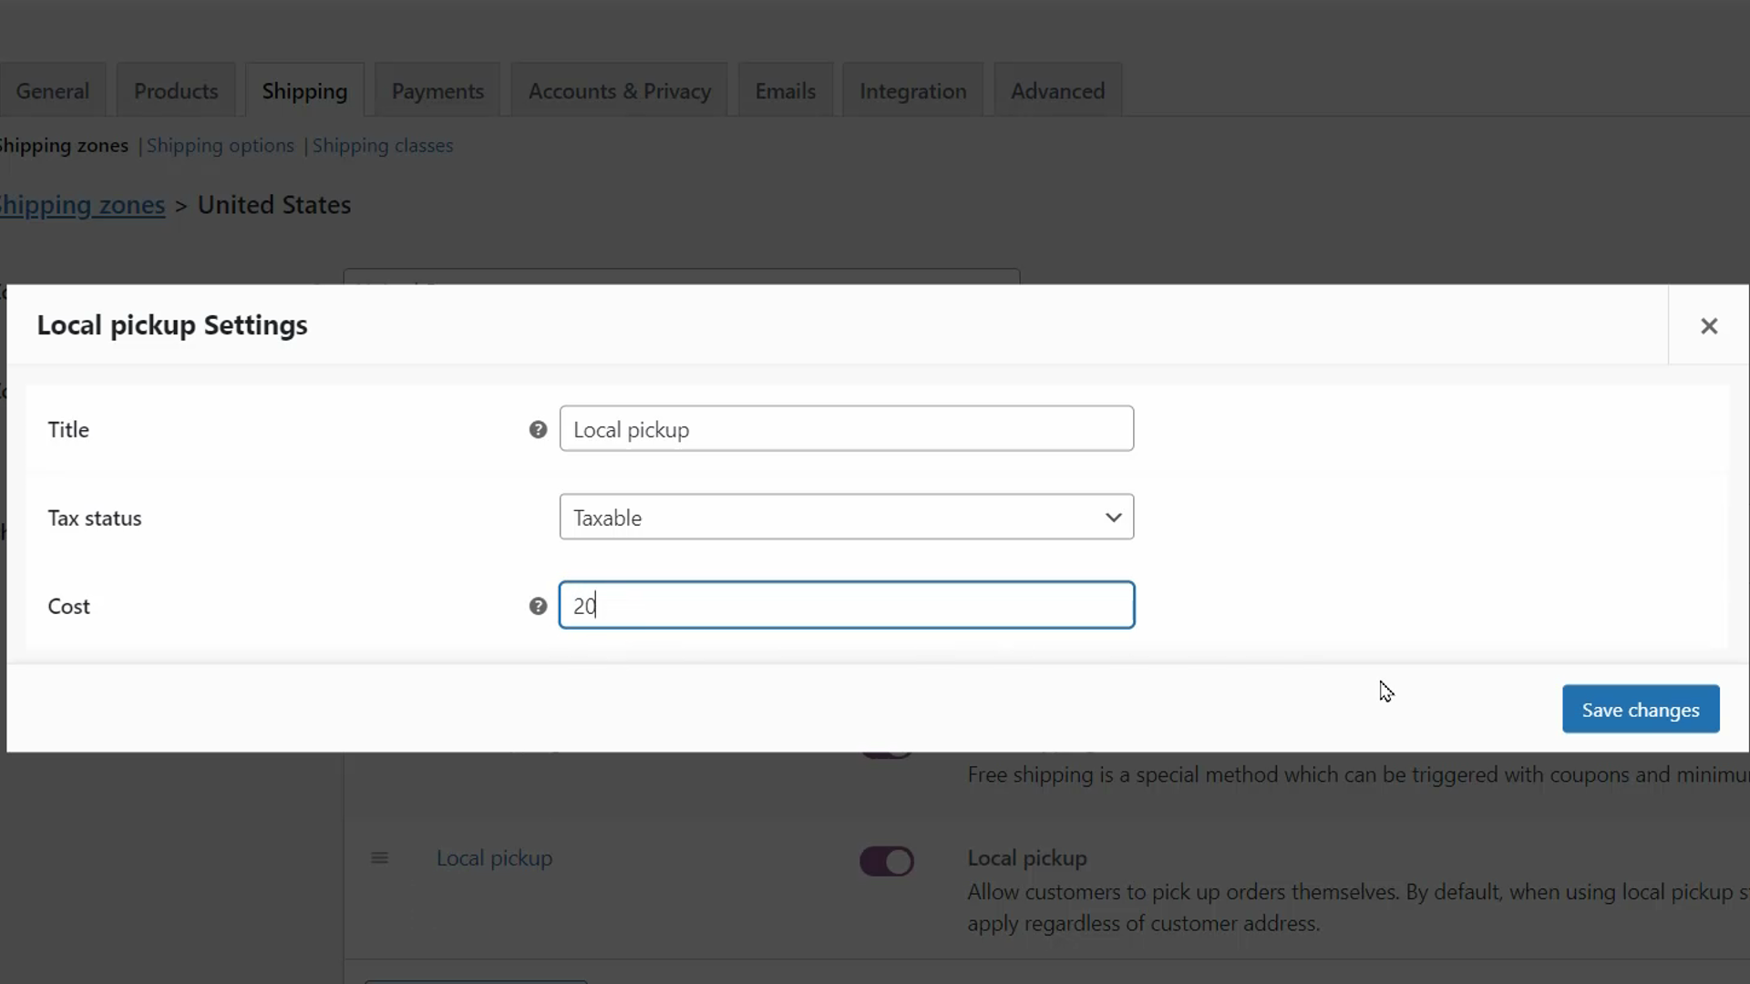Open the Accounts & Privacy tab
1750x984 pixels.
pyautogui.click(x=620, y=91)
